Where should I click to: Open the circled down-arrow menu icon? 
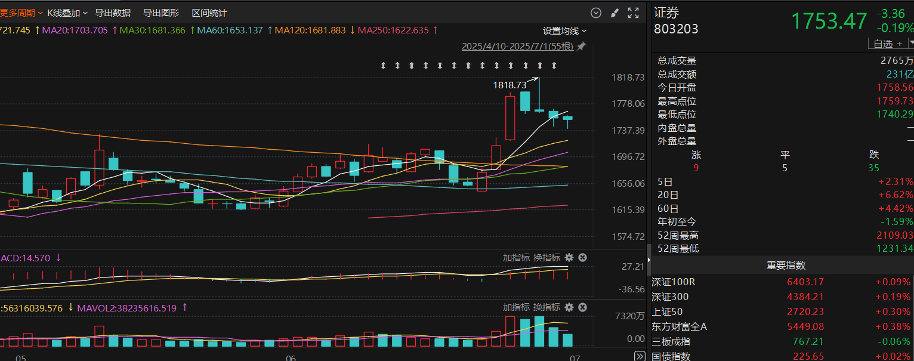[x=595, y=13]
